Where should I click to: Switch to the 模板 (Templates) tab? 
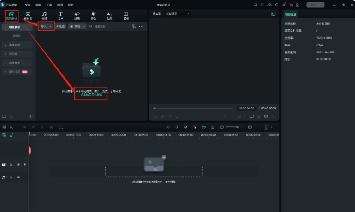[x=126, y=16]
